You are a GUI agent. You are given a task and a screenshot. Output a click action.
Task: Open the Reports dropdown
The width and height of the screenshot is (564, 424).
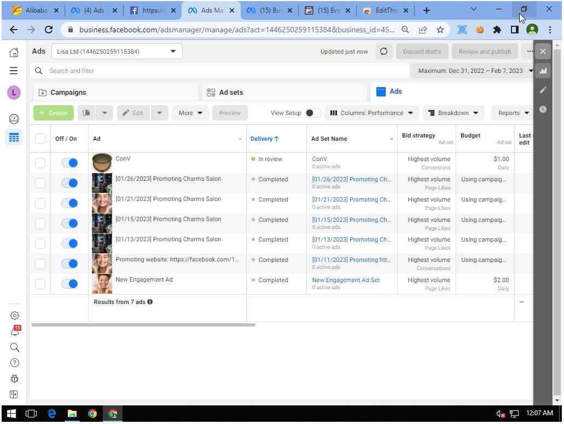(513, 113)
